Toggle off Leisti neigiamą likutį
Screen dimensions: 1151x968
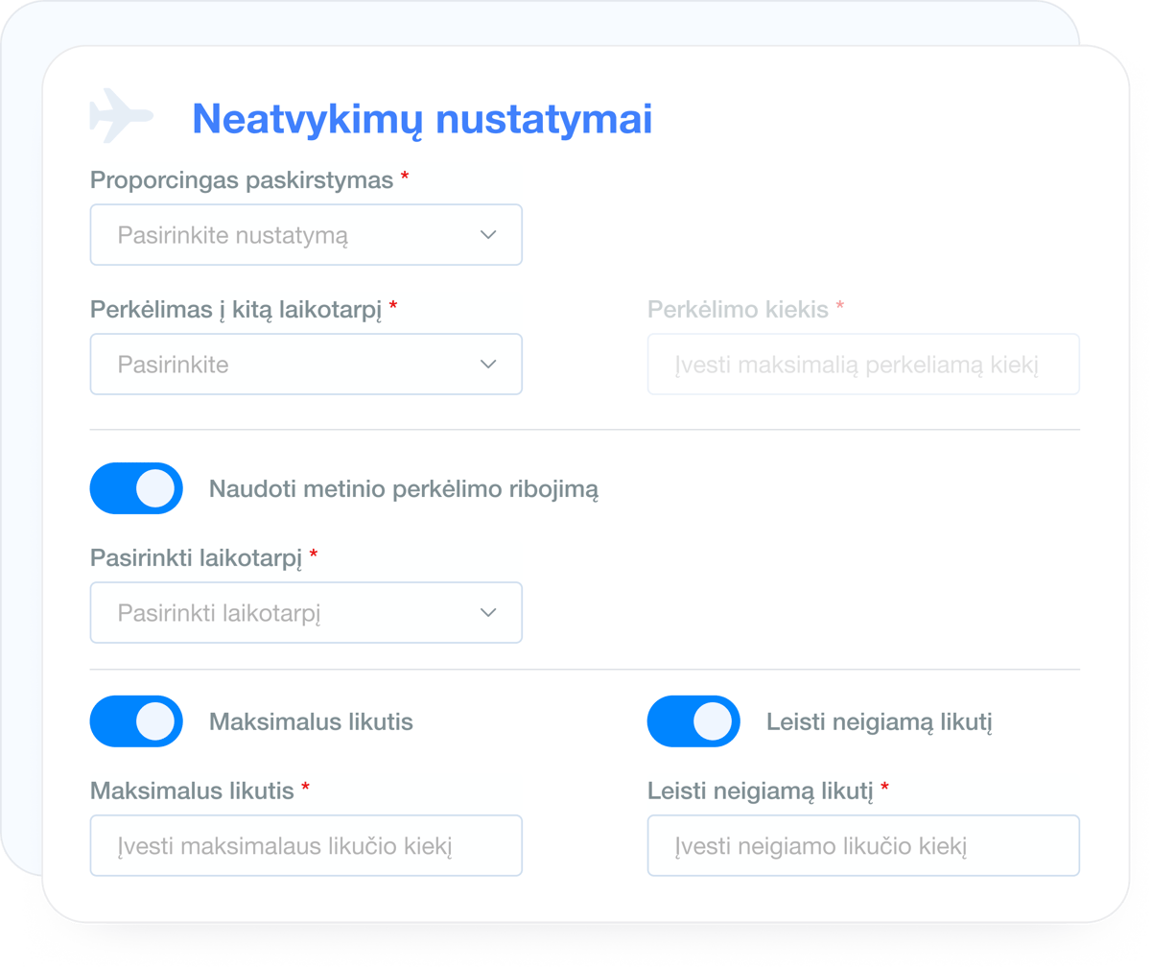[x=693, y=720]
